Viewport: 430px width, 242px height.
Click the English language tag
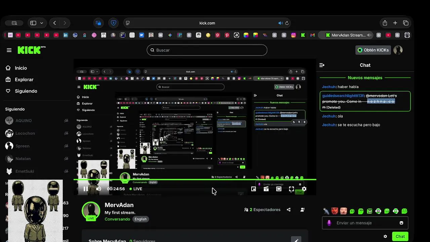point(140,219)
